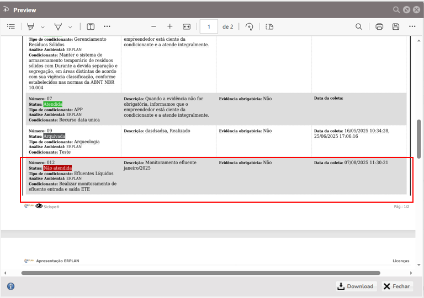Click the Fechar button
Image resolution: width=424 pixels, height=298 pixels.
click(x=396, y=286)
